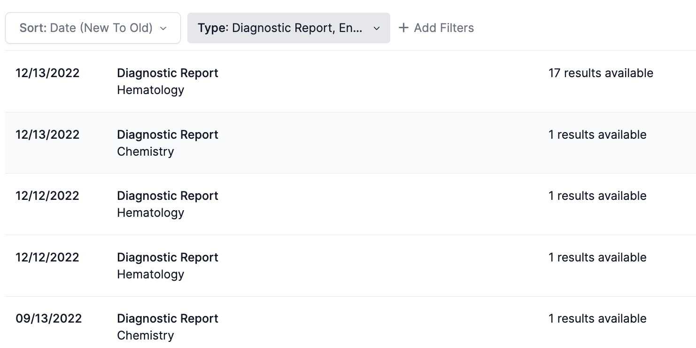696x348 pixels.
Task: Click the plus icon beside Add Filters
Action: (x=403, y=28)
